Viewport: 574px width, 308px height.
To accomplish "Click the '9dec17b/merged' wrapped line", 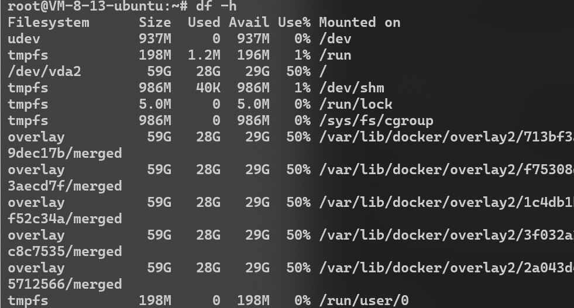I will [65, 153].
